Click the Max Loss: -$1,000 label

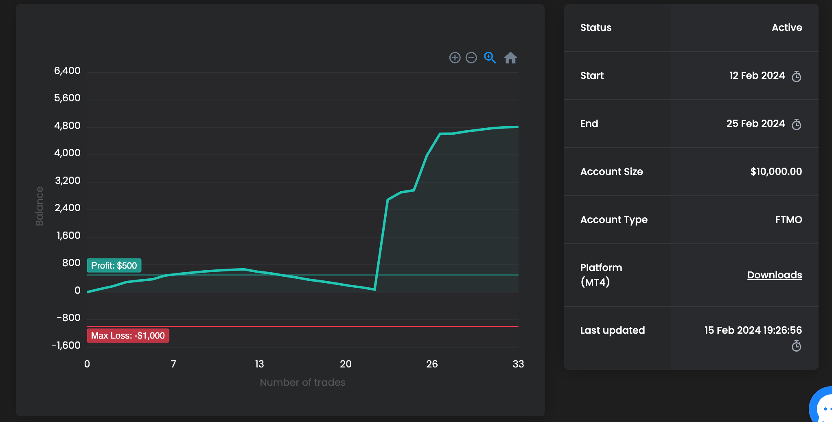click(128, 336)
